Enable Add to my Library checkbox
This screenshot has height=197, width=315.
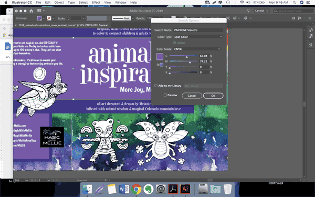pos(156,86)
